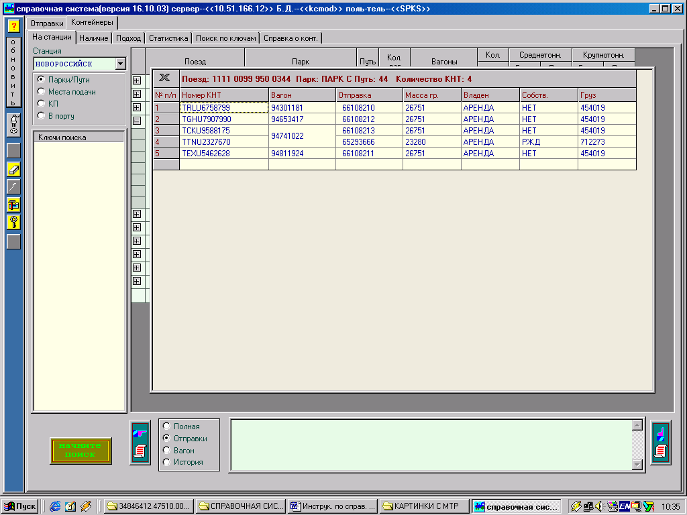
Task: Click the yellow key icon
Action: (13, 222)
